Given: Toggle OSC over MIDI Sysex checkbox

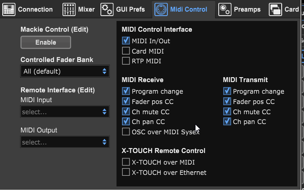Looking at the screenshot, I should 126,132.
